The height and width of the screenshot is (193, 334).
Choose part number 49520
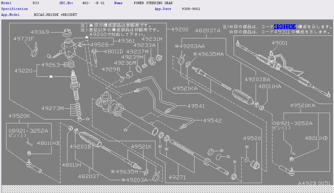point(252,139)
